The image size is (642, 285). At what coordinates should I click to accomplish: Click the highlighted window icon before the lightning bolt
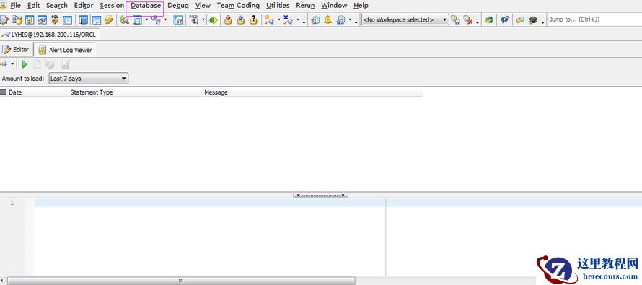(x=96, y=19)
